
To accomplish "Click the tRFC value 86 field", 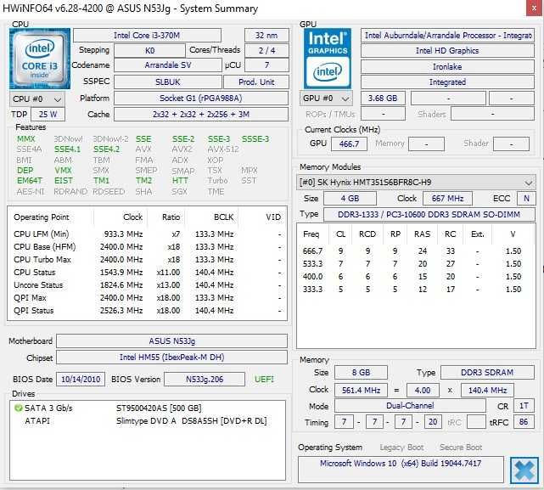I will (x=524, y=422).
